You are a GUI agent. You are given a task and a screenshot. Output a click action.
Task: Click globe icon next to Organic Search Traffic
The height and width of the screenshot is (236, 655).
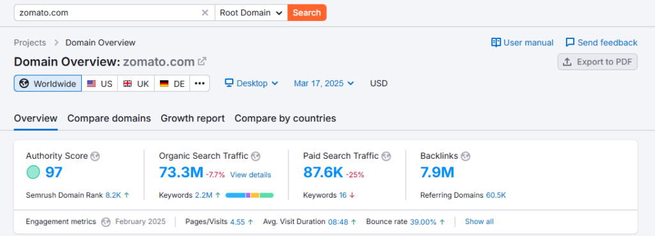pyautogui.click(x=256, y=156)
